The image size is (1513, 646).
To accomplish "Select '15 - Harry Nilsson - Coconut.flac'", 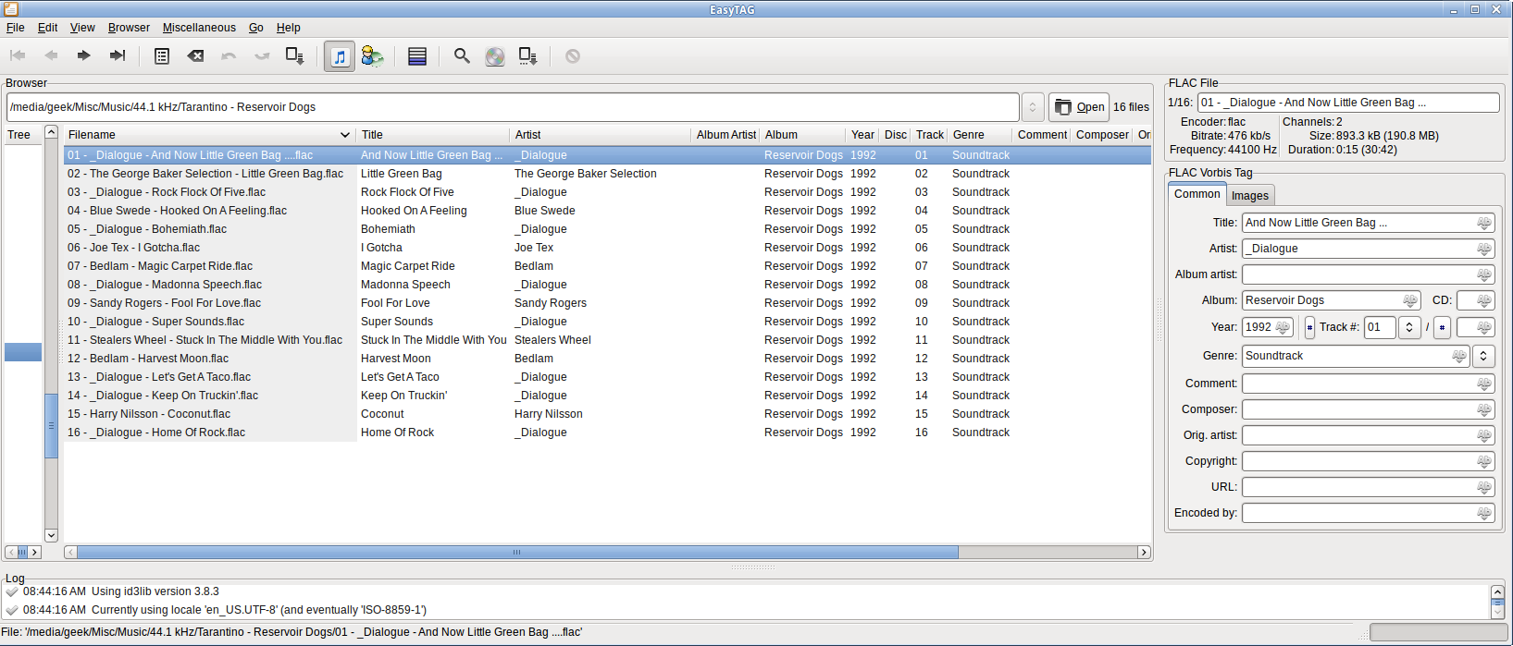I will click(x=149, y=414).
